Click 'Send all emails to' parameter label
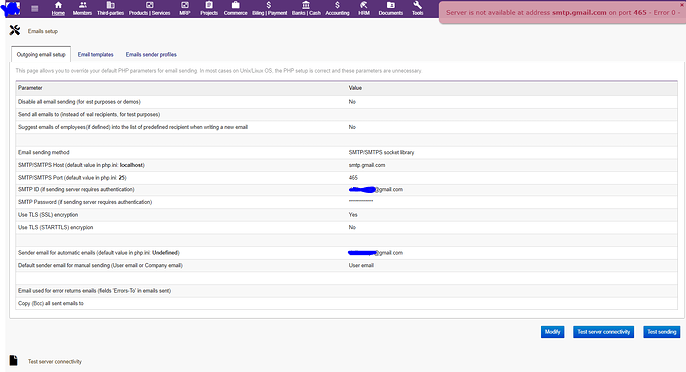This screenshot has width=686, height=372. pyautogui.click(x=88, y=115)
